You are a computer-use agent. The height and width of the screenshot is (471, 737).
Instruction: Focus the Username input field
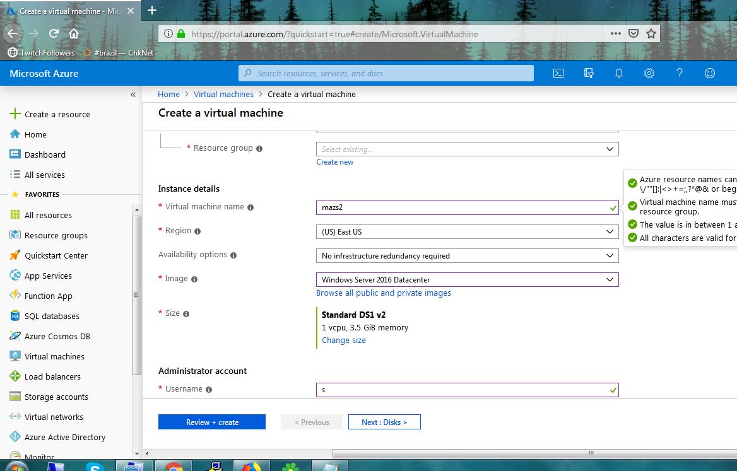pos(467,390)
